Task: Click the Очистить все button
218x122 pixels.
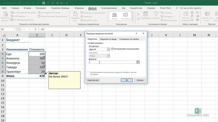Action: click(x=93, y=80)
